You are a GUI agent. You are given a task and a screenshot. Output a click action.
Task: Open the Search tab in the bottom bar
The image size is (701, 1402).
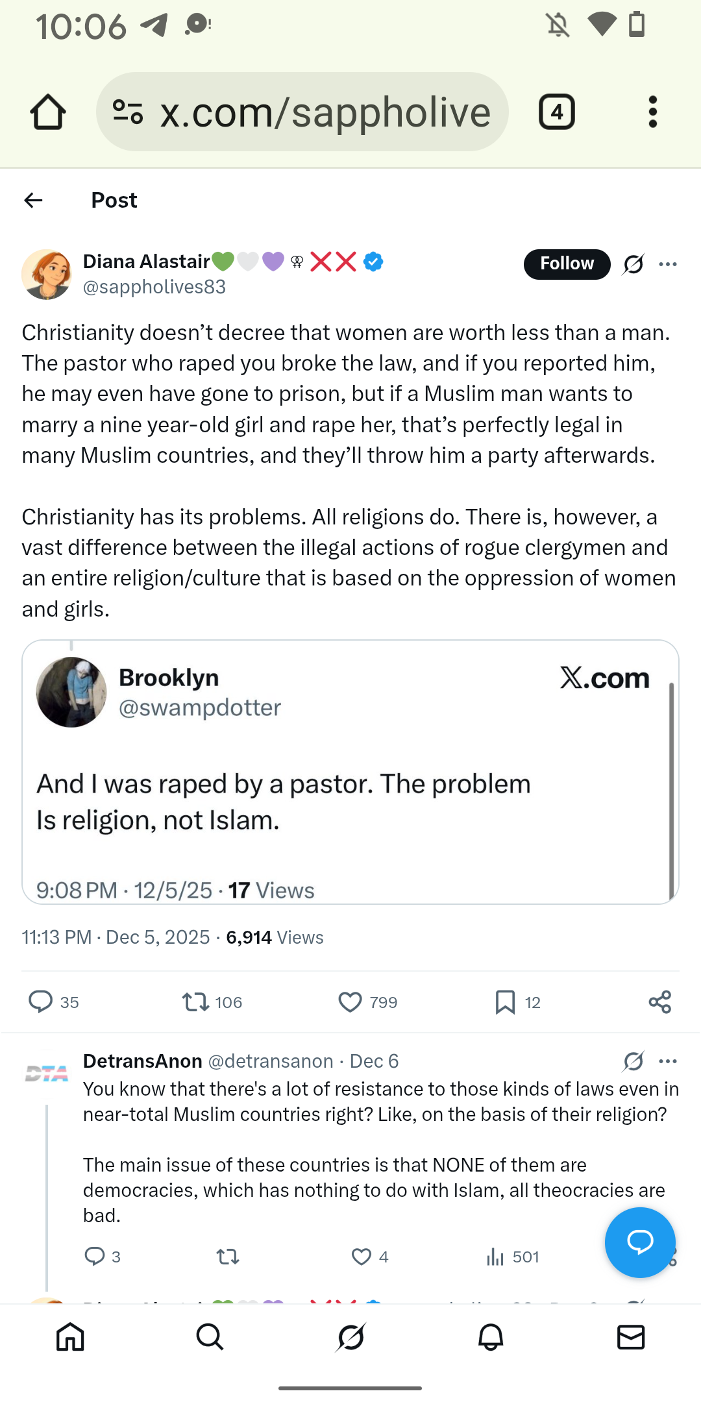(210, 1337)
